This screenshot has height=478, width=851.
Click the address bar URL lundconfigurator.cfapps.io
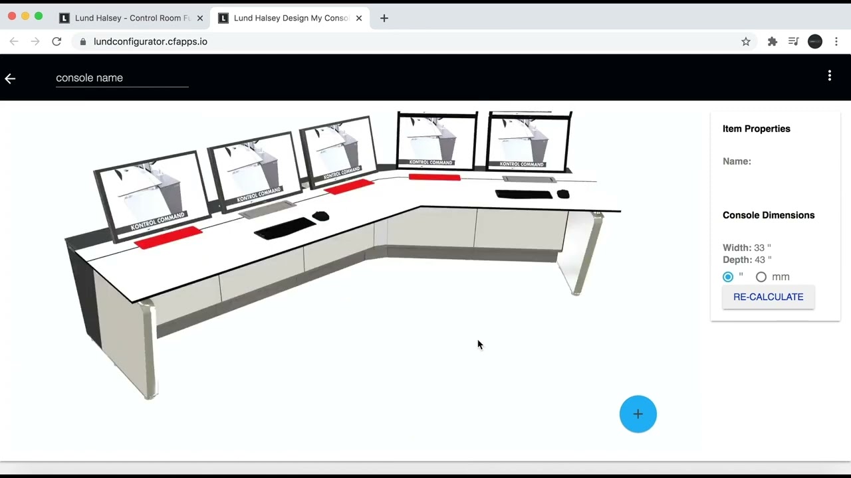tap(150, 41)
